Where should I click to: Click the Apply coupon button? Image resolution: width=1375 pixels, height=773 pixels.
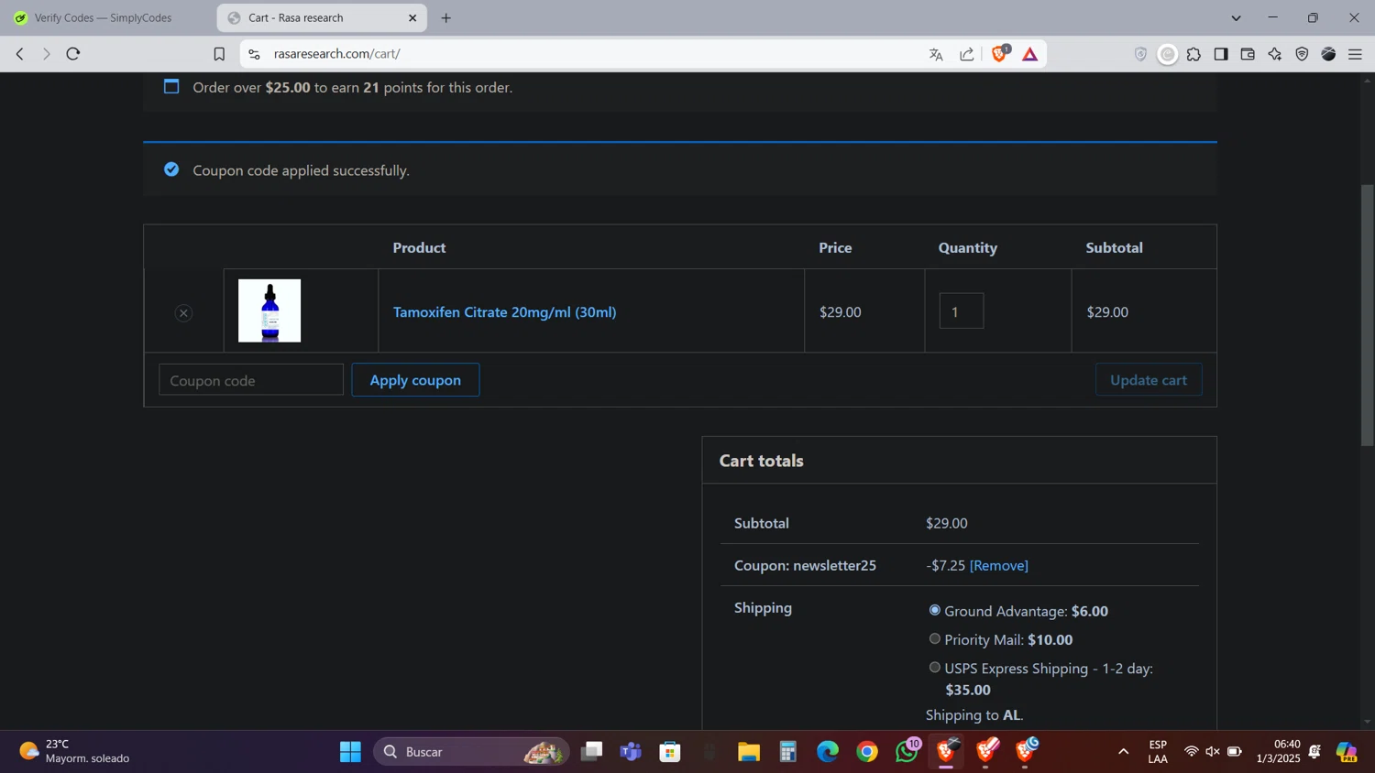[415, 380]
